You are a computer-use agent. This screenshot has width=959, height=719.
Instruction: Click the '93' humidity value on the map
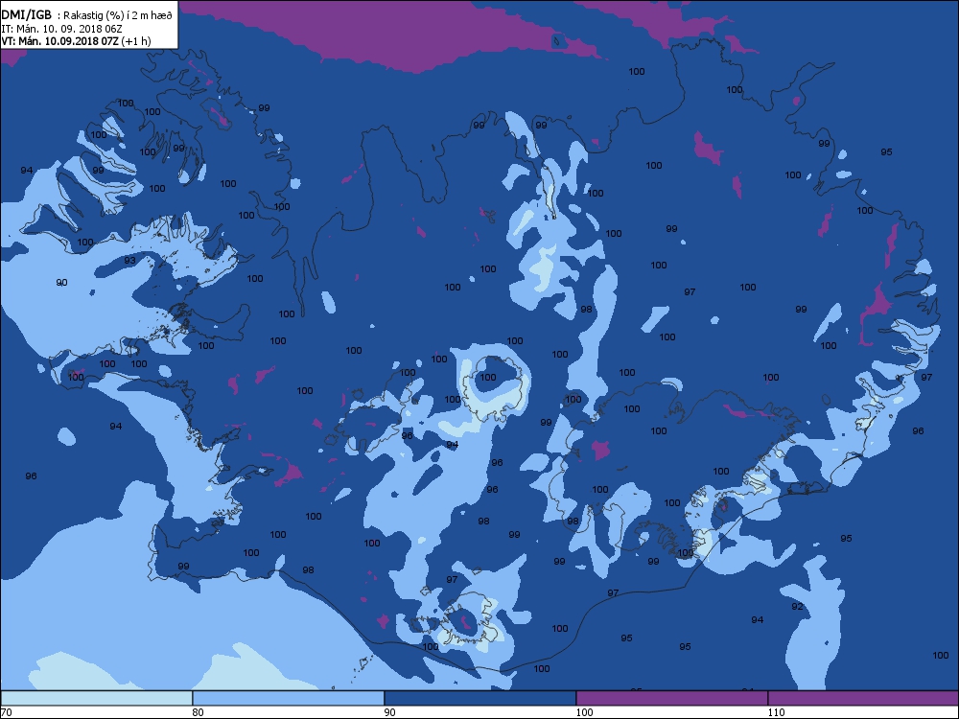click(x=129, y=261)
